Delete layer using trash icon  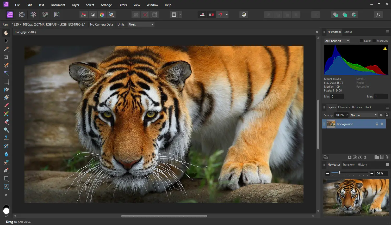[x=387, y=157]
